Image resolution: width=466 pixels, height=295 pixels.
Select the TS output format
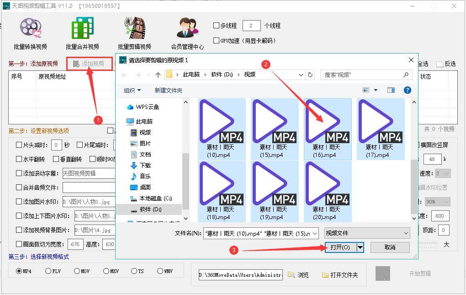[134, 271]
